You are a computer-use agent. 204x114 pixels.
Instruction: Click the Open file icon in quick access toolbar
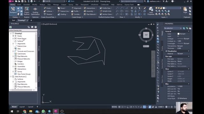click(x=19, y=1)
